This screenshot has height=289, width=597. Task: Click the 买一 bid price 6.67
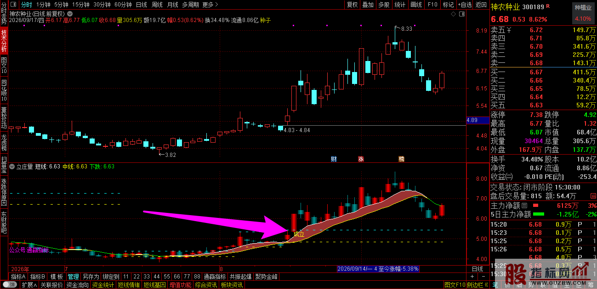[536, 72]
